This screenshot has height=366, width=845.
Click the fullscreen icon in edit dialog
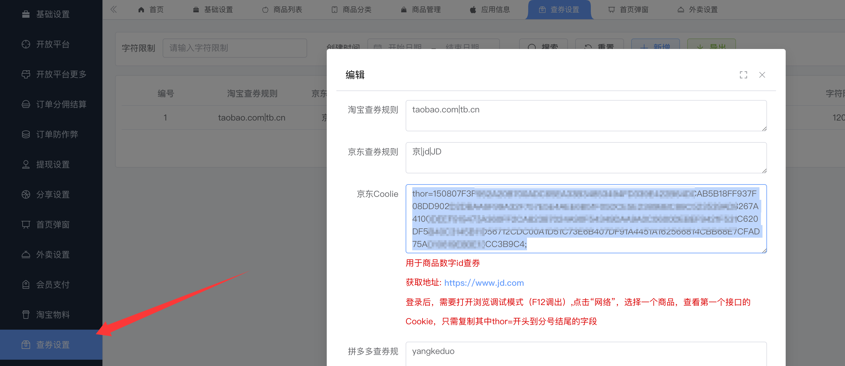[743, 75]
